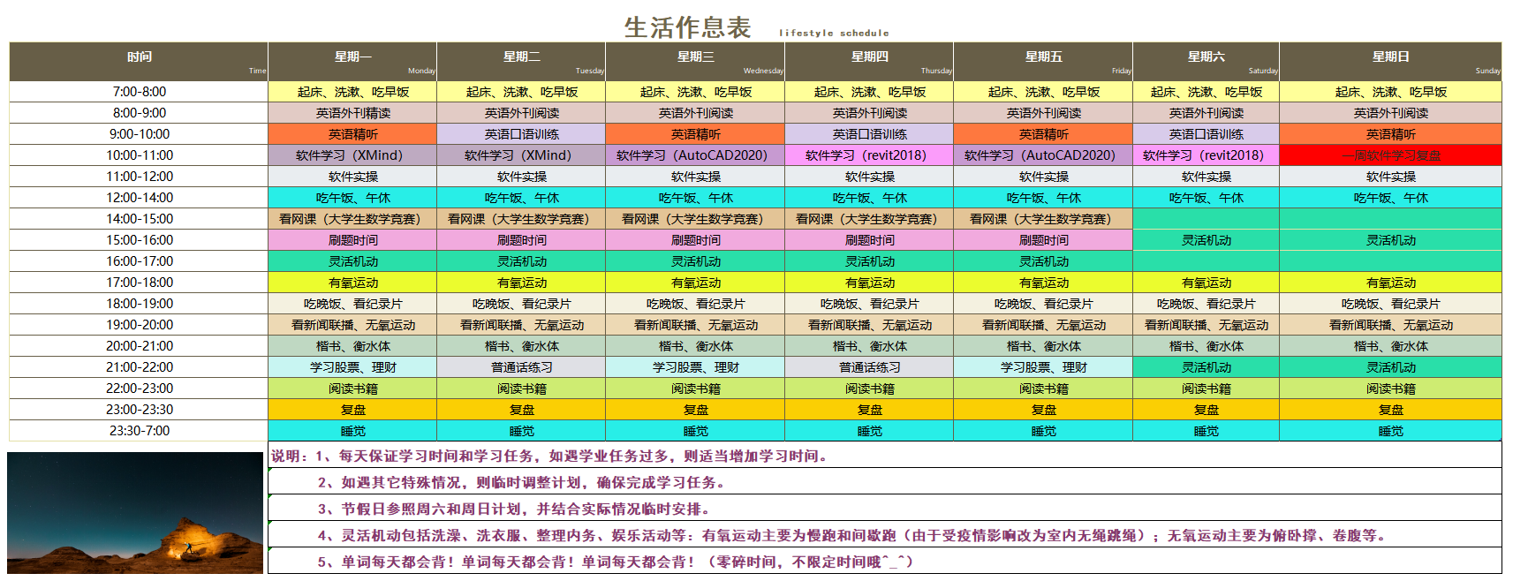1528x581 pixels.
Task: Click the "18:00-19:00" time cell
Action: click(x=139, y=304)
